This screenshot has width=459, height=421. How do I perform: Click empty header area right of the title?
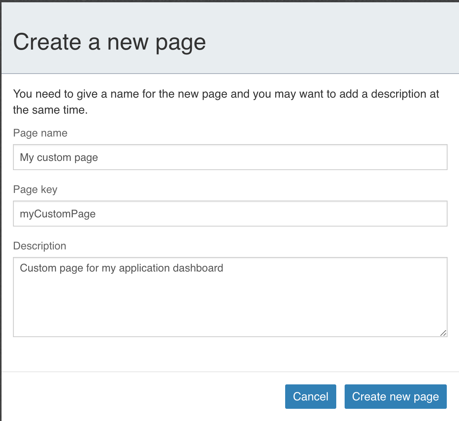[332, 42]
